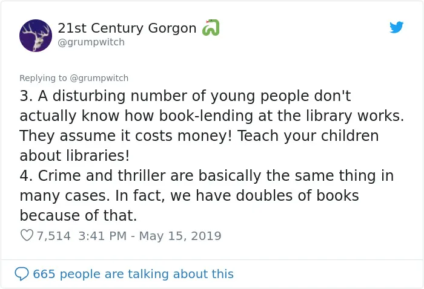Click the sentence "They assume it costs money!"

point(125,136)
